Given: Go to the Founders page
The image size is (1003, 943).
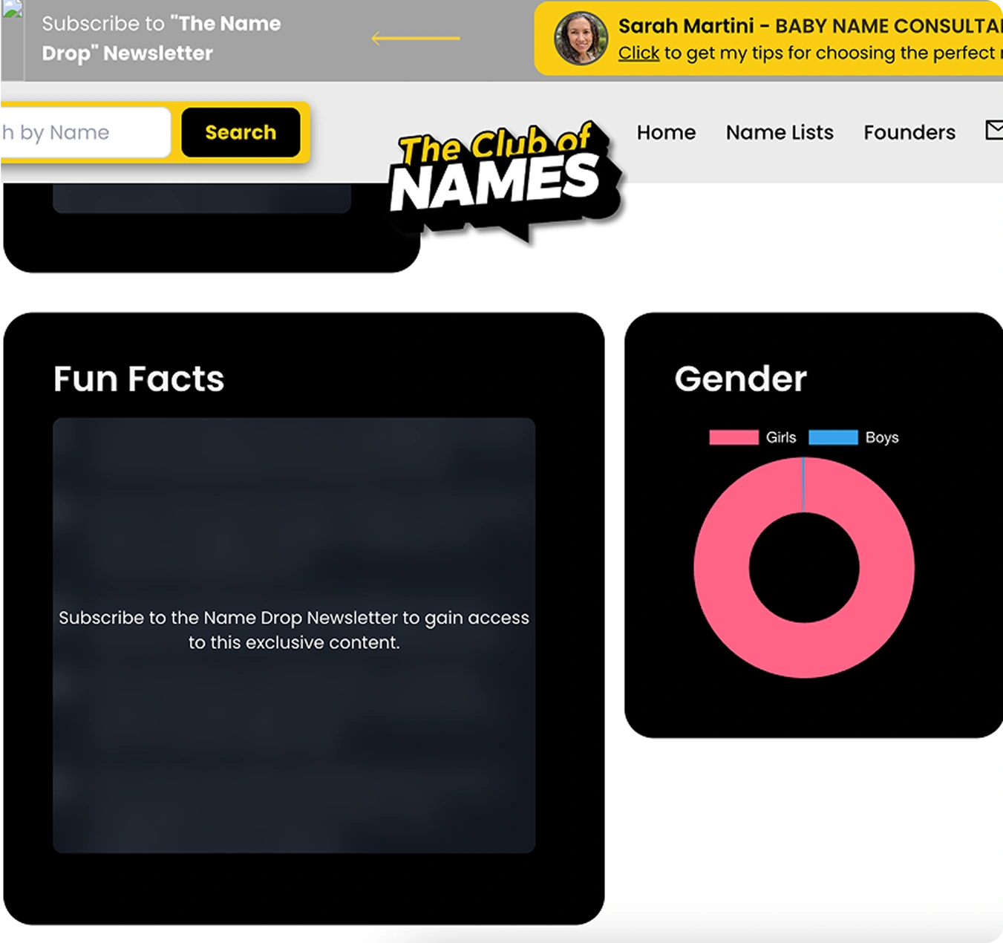Looking at the screenshot, I should pyautogui.click(x=909, y=132).
